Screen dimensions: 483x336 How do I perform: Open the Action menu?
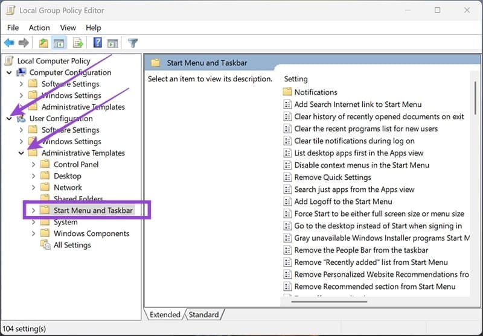coord(39,28)
